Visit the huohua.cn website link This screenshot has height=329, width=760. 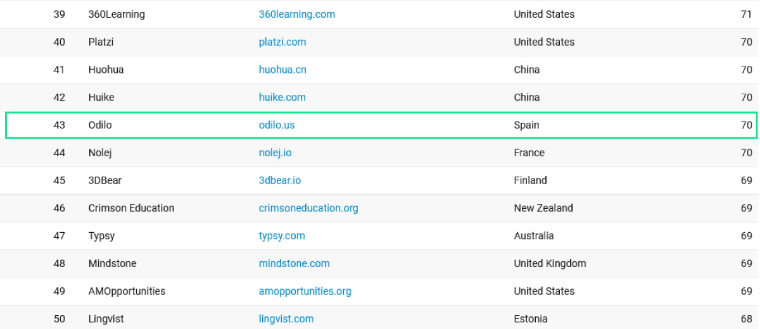pyautogui.click(x=282, y=70)
